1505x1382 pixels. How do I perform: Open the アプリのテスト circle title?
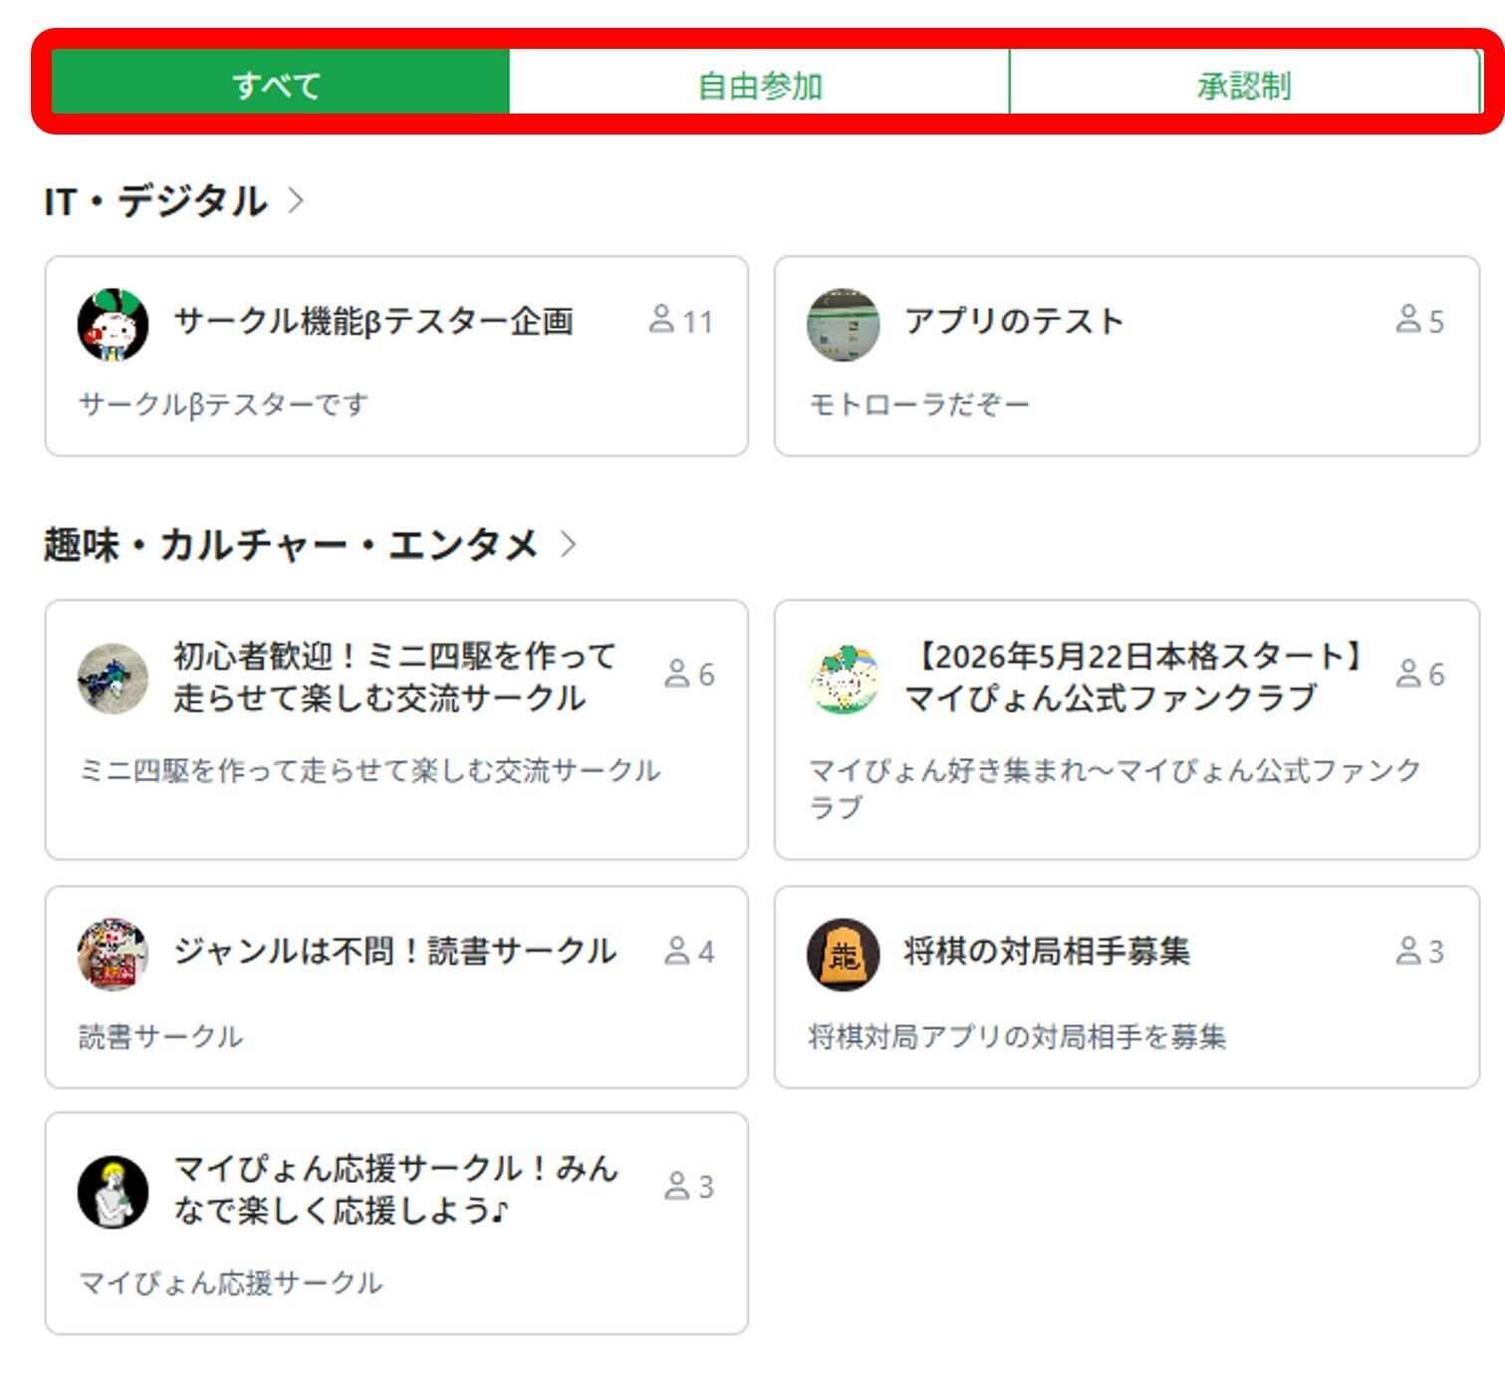pos(1013,321)
